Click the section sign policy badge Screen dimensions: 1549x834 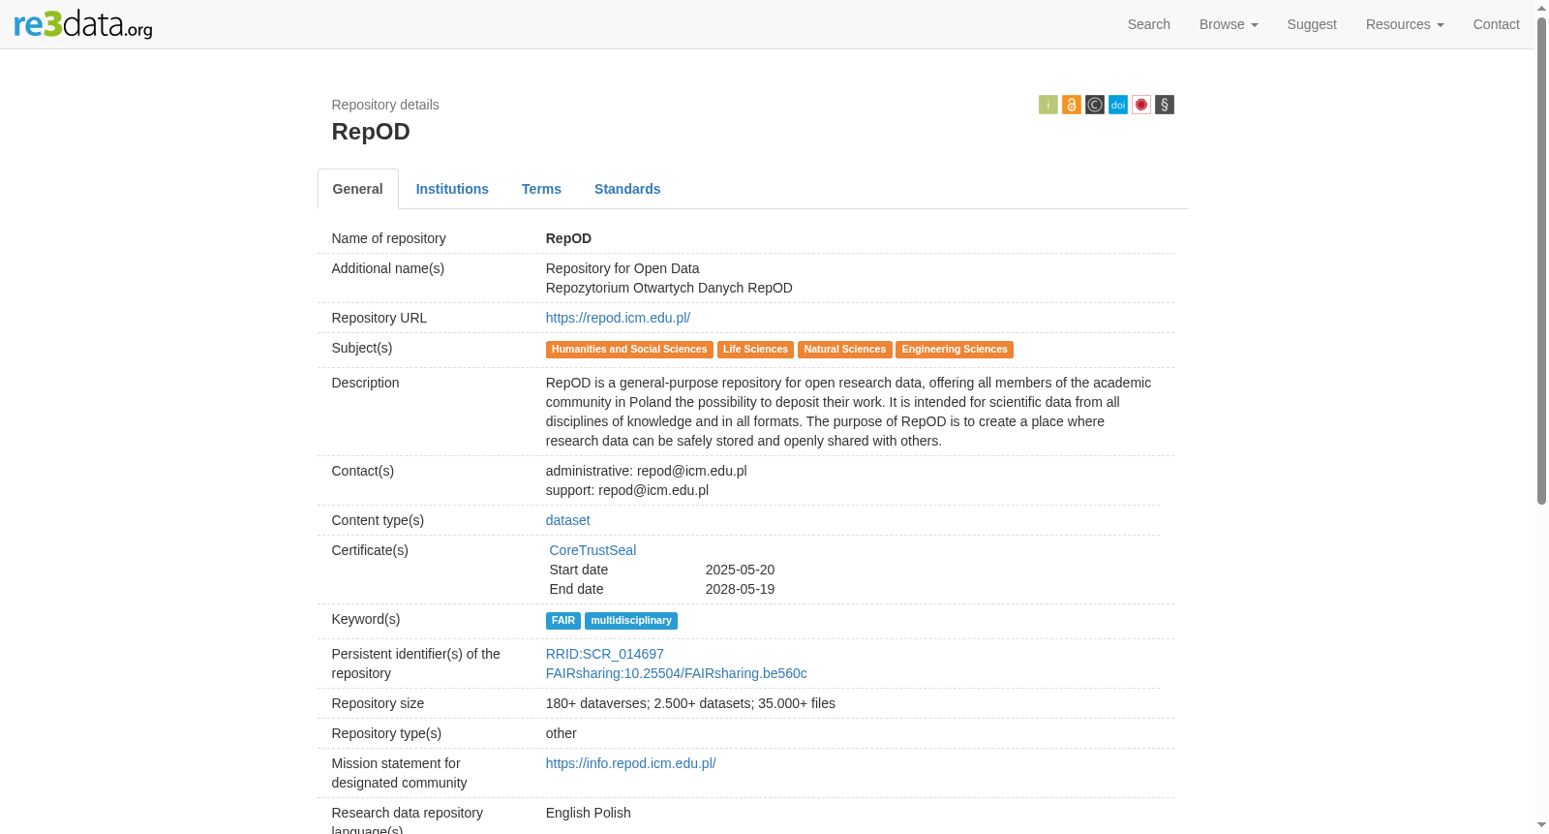(x=1165, y=105)
